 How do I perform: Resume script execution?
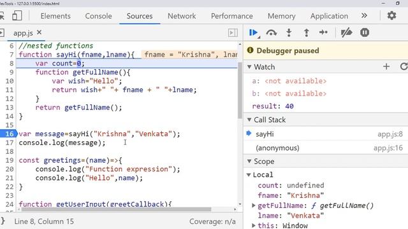(x=253, y=32)
